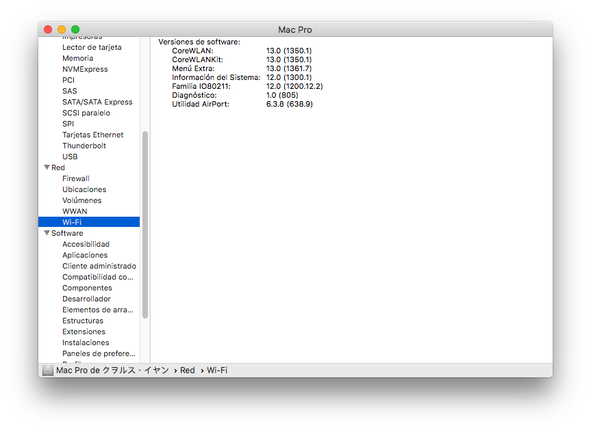Collapse the Software section disclosure triangle
Image resolution: width=591 pixels, height=432 pixels.
47,233
